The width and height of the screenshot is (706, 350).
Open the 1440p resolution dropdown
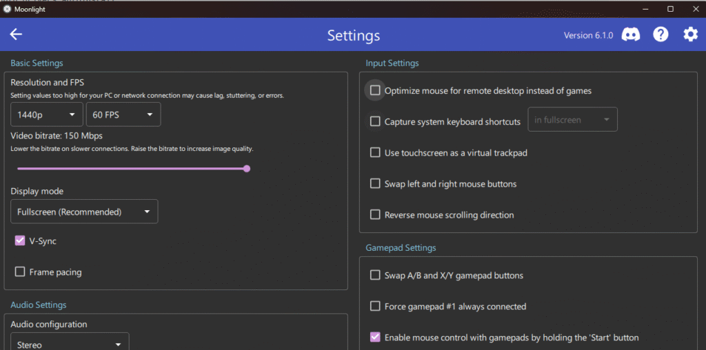(47, 114)
